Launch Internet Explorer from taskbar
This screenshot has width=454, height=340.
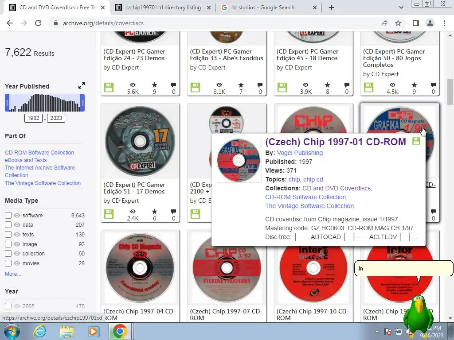(x=39, y=331)
